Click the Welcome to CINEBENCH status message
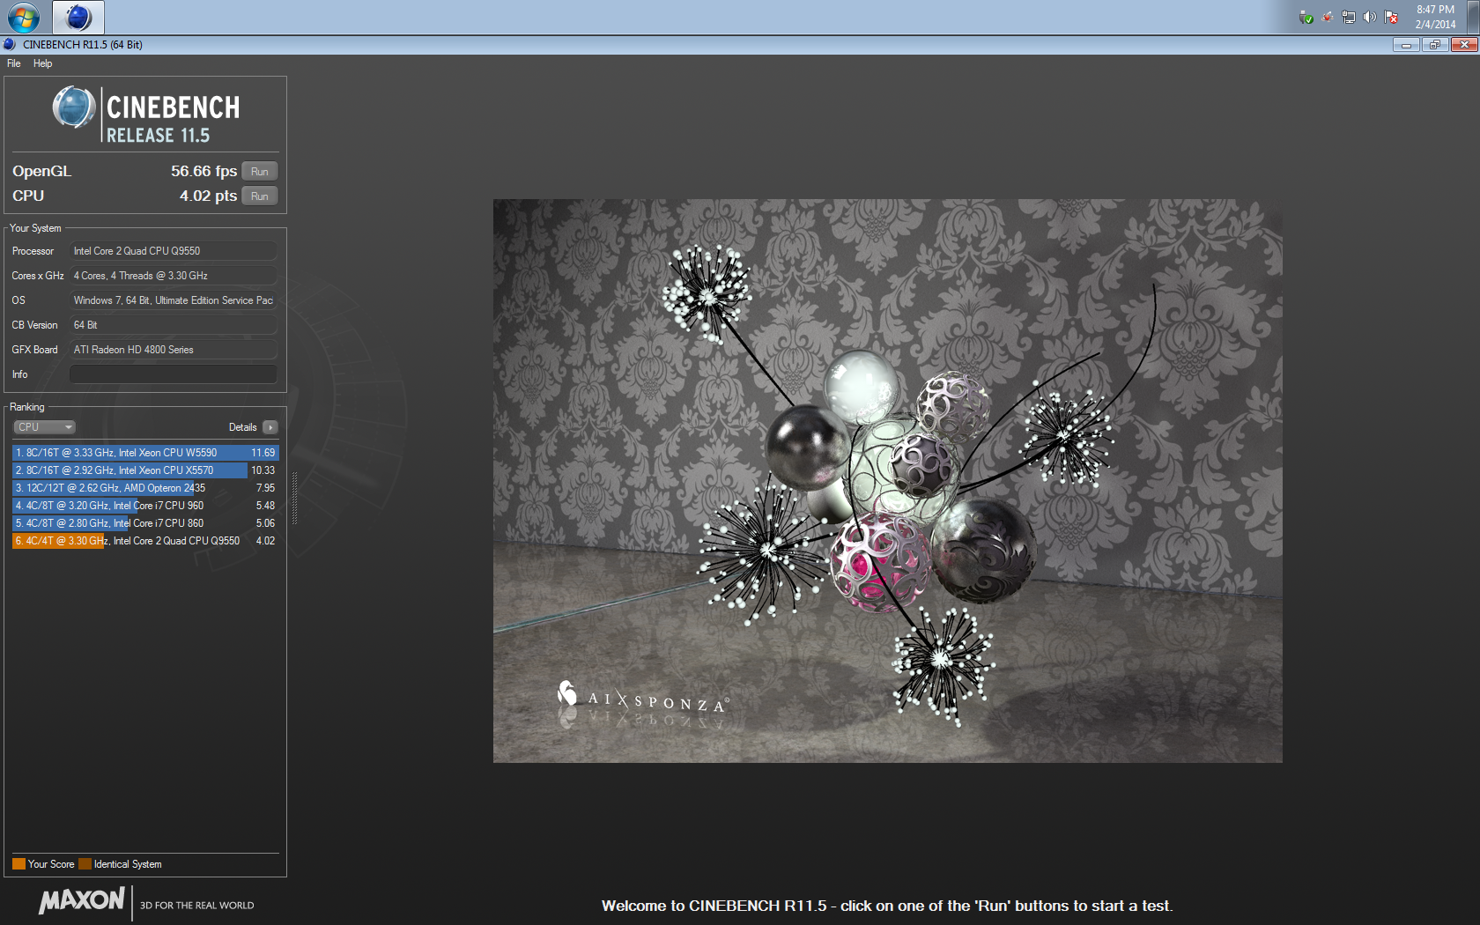This screenshot has width=1480, height=925. tap(887, 906)
